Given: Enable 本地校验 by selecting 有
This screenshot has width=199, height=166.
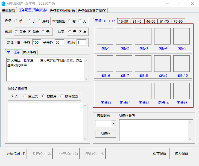Looking at the screenshot, I should click(x=70, y=21).
